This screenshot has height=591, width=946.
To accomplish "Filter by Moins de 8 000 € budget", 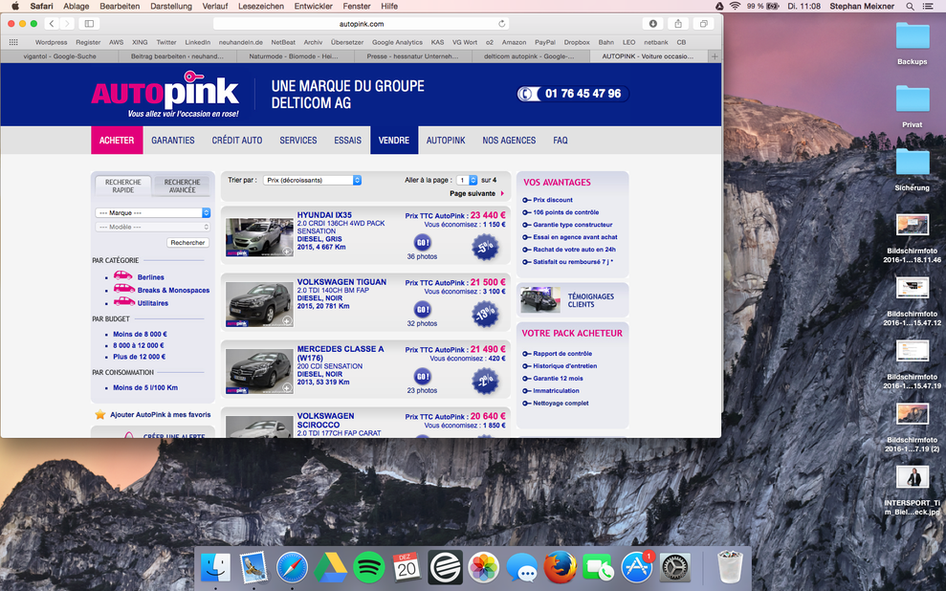I will click(140, 334).
